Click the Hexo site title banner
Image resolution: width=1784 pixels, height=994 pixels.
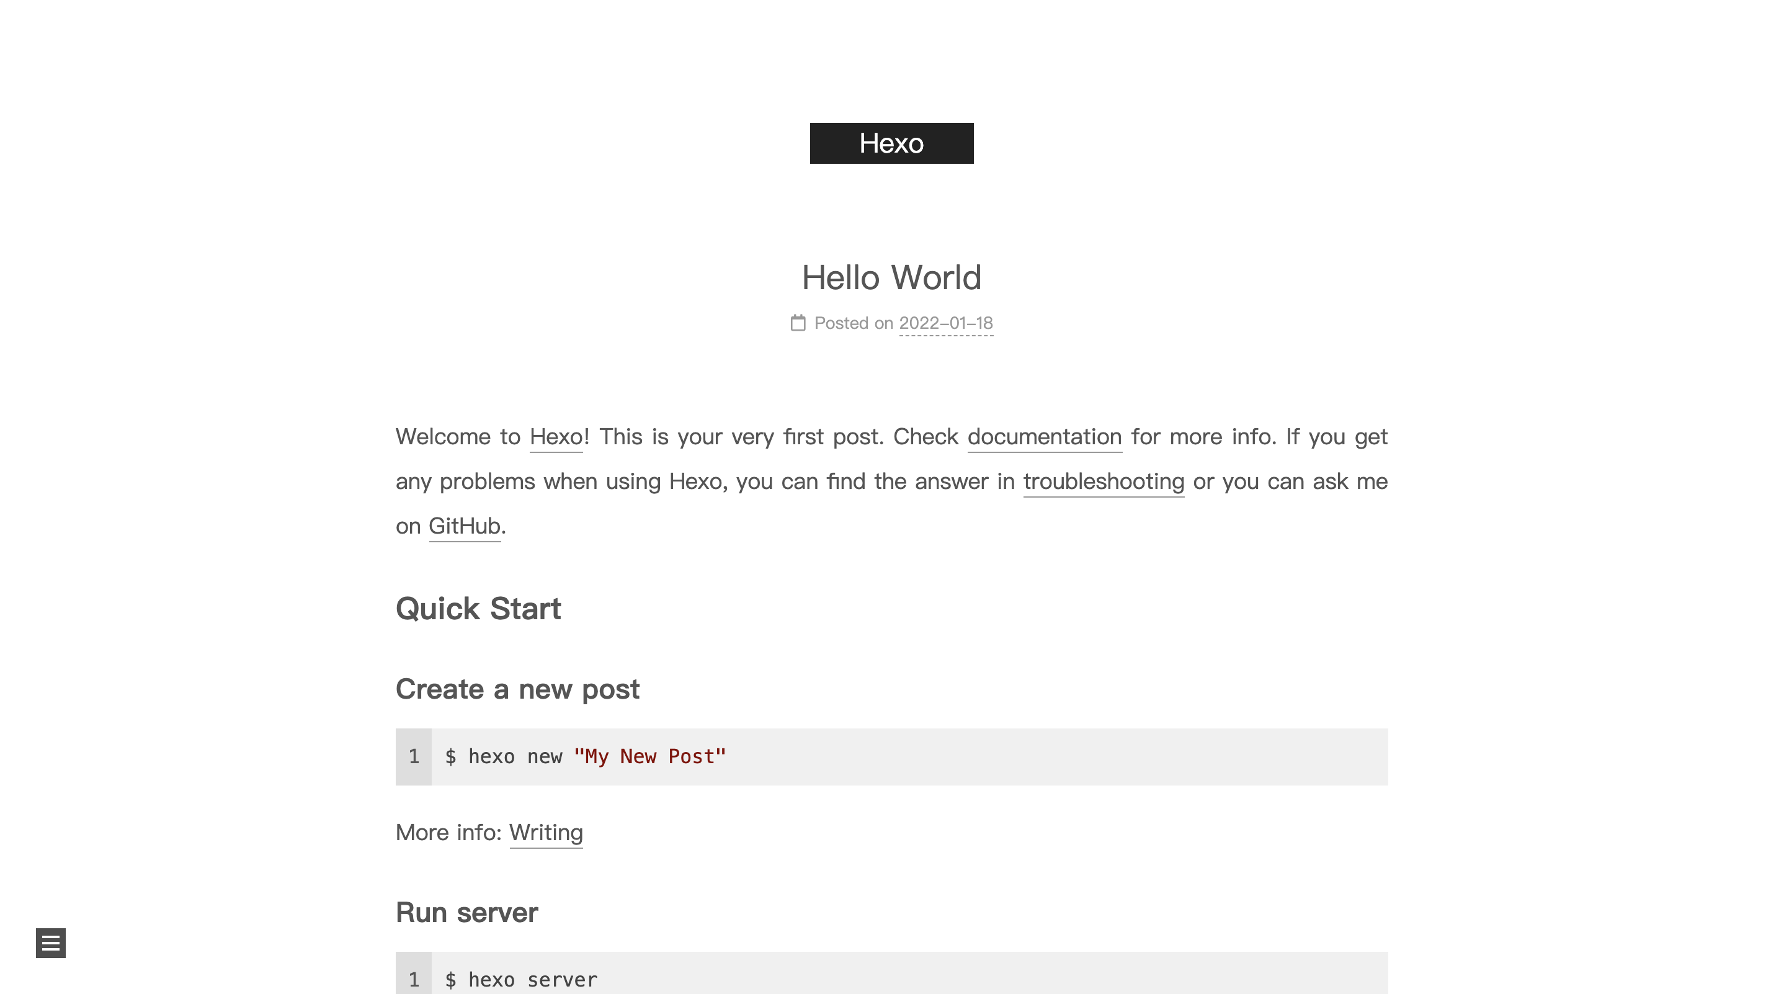[891, 143]
